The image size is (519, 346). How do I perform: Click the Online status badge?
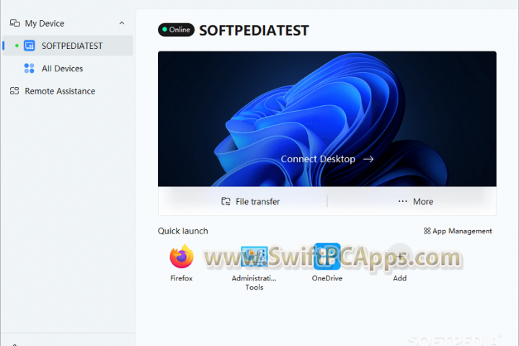[x=176, y=30]
